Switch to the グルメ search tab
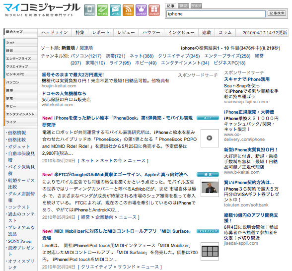Viewport: 292px width, 271px height. pyautogui.click(x=196, y=6)
